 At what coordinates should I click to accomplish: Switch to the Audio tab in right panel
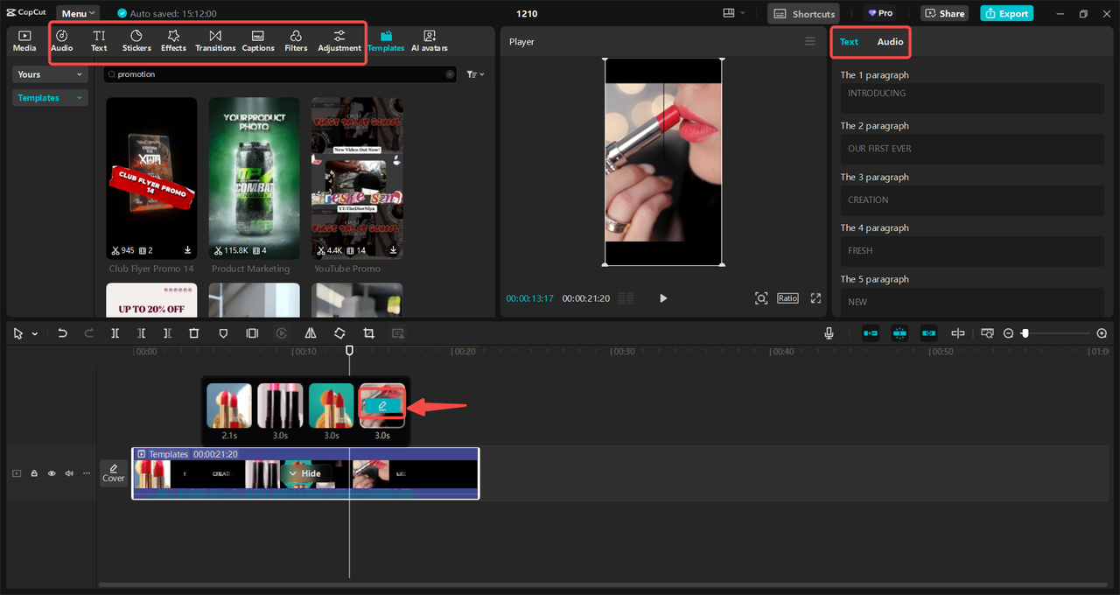[890, 41]
